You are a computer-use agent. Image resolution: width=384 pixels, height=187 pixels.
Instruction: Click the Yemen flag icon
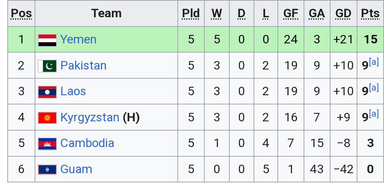click(x=47, y=40)
